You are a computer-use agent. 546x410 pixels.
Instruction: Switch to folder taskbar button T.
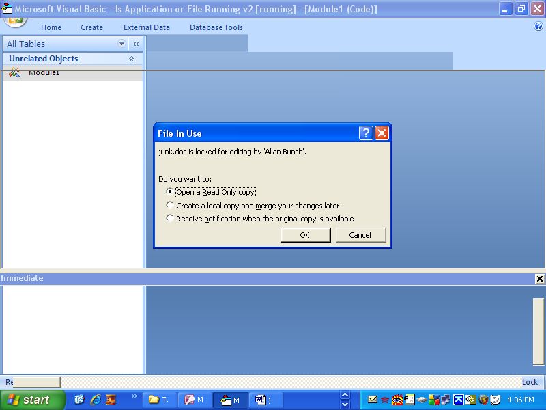159,400
